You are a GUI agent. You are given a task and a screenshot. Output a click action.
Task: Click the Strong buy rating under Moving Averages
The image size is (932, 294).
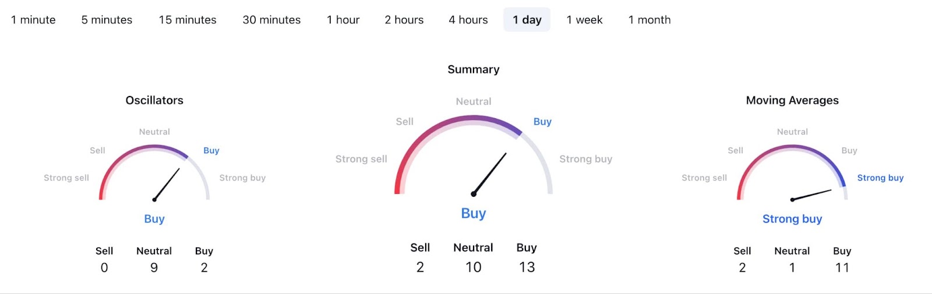click(792, 219)
